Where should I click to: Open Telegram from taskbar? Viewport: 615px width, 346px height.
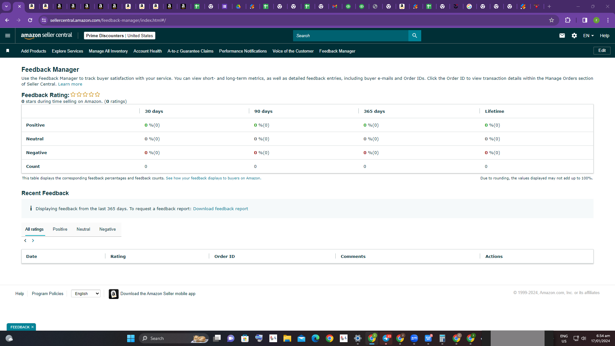(386, 338)
